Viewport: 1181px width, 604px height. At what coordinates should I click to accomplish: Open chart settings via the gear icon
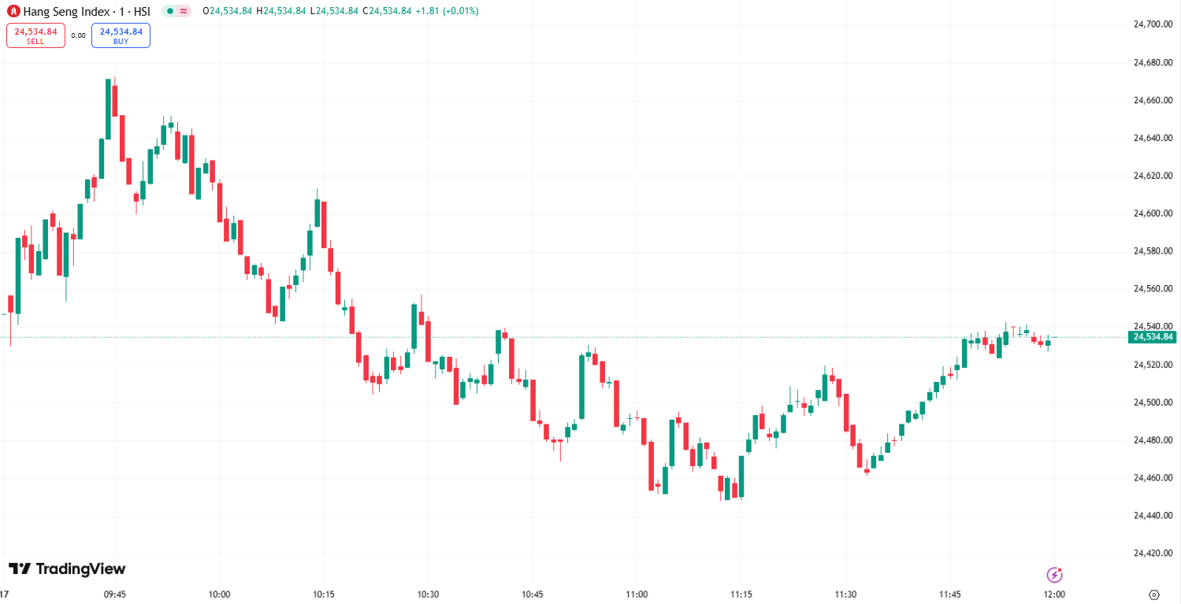(1154, 594)
